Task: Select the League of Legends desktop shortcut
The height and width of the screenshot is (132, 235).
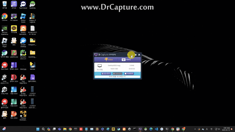Action: (x=32, y=18)
